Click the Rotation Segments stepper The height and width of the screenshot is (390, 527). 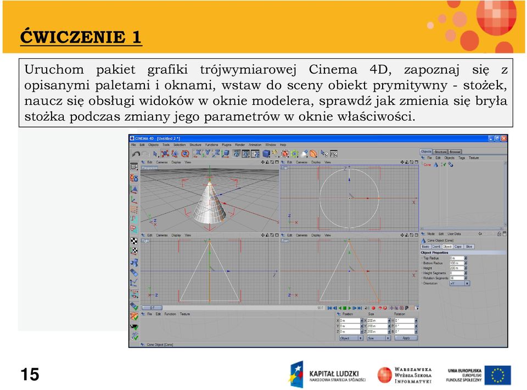466,278
